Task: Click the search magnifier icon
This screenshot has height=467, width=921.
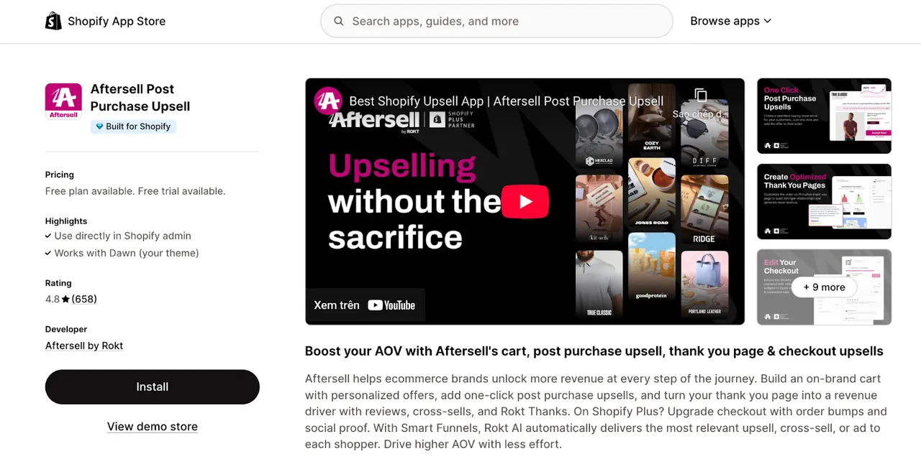Action: tap(339, 22)
